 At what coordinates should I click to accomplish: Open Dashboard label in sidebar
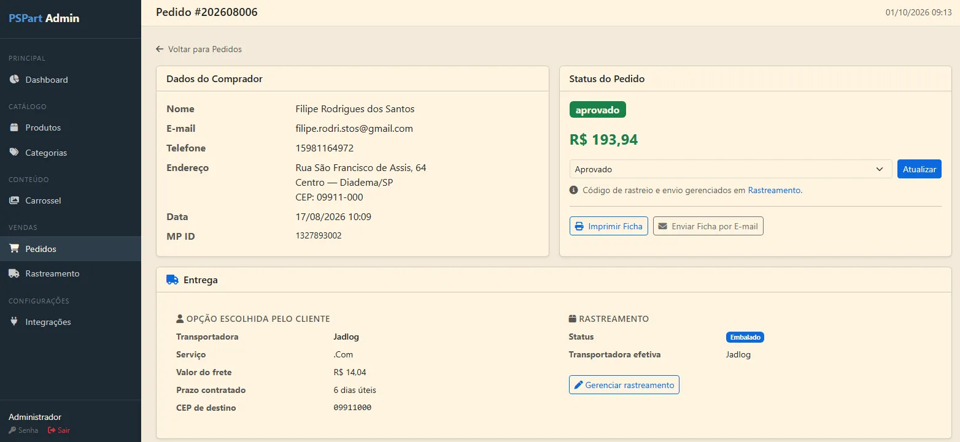(47, 80)
